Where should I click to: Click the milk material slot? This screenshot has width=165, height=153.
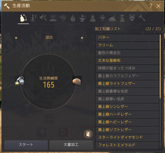point(20,81)
